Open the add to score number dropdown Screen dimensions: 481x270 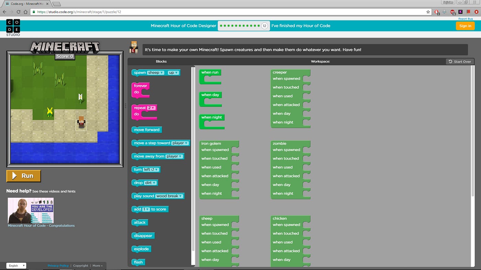(x=146, y=209)
